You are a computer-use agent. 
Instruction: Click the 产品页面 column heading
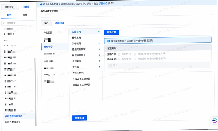(48, 33)
